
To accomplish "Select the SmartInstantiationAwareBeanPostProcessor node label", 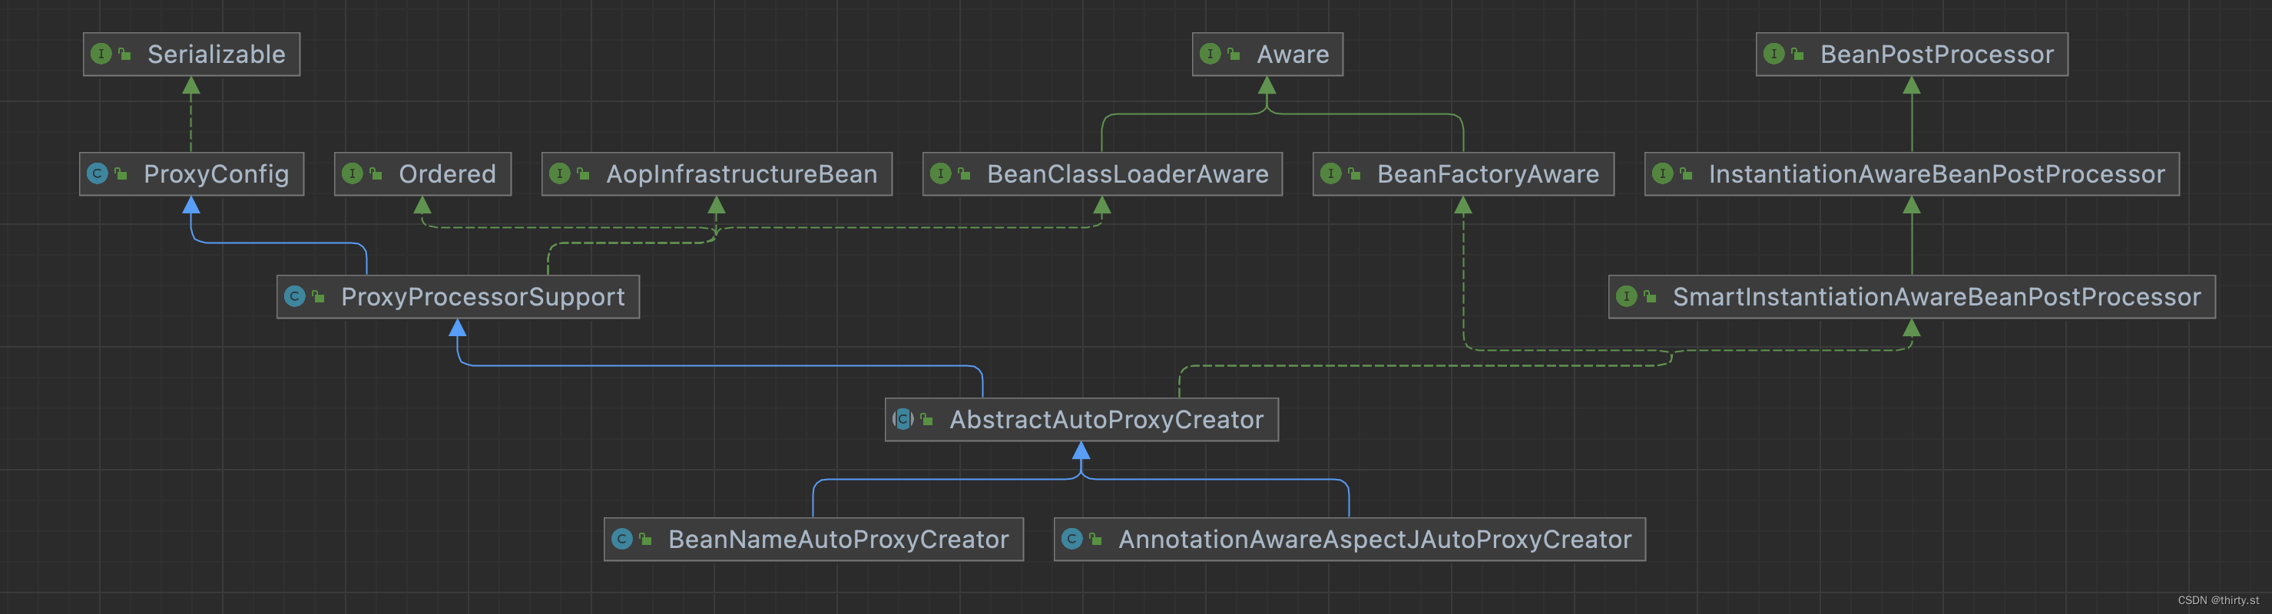I will tap(1938, 298).
